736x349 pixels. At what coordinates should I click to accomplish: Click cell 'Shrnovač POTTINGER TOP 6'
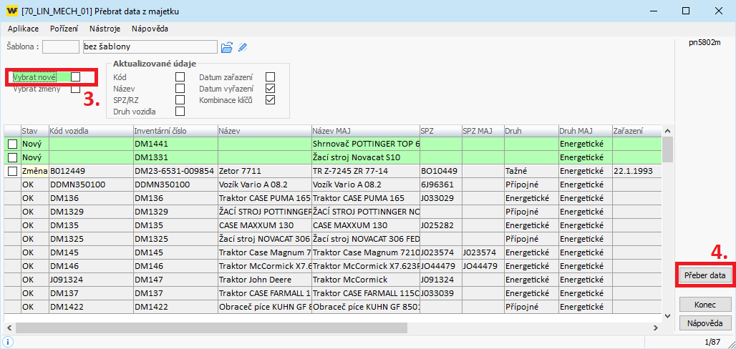[x=366, y=144]
